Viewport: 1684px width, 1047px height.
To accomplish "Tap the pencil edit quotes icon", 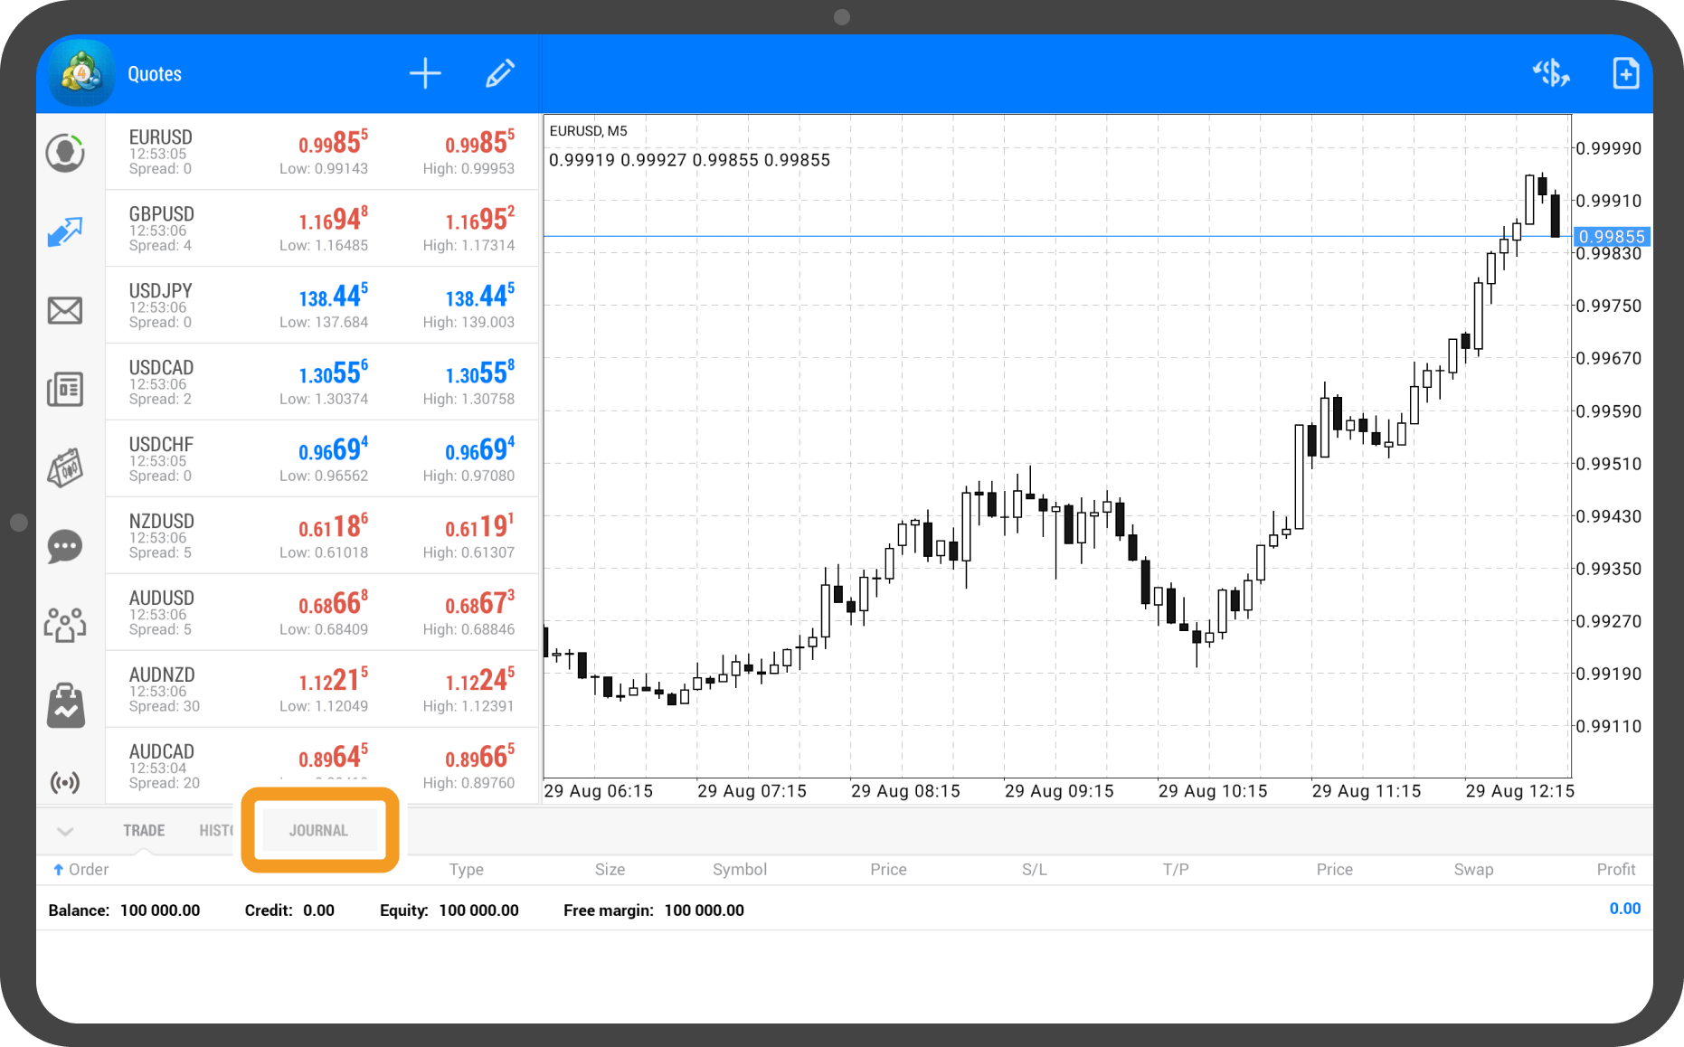I will pyautogui.click(x=499, y=73).
